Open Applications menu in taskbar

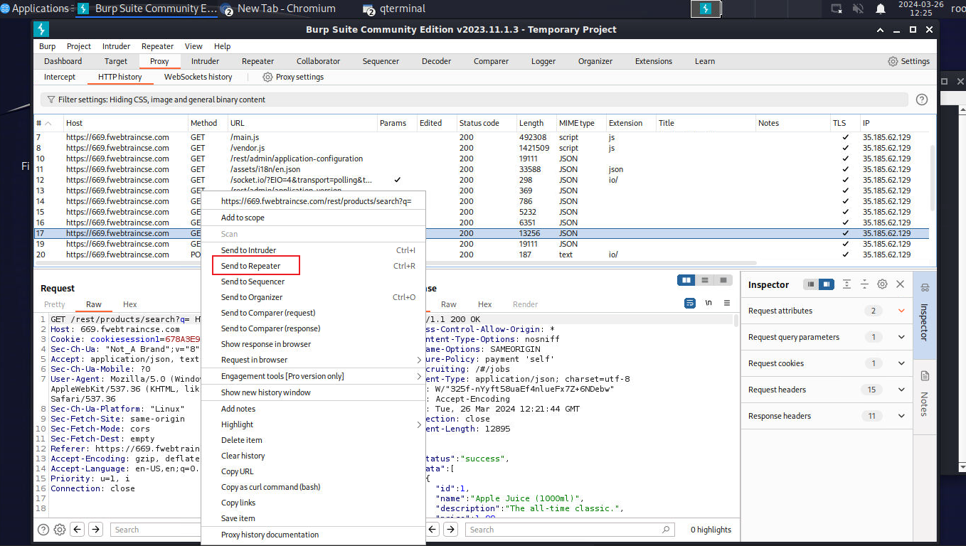click(36, 9)
